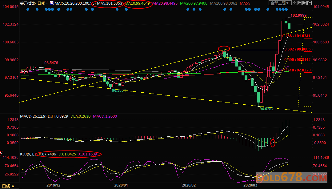Click the DIFF:0.8929 value

pos(58,116)
